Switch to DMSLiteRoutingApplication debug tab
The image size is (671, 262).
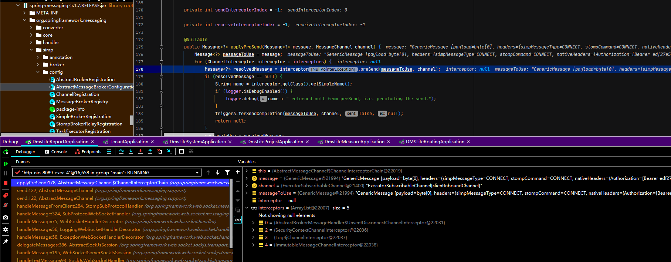pos(435,142)
